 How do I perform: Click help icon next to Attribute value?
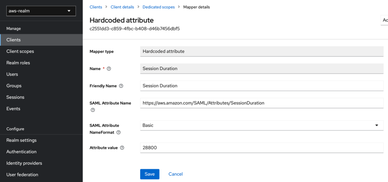[122, 148]
